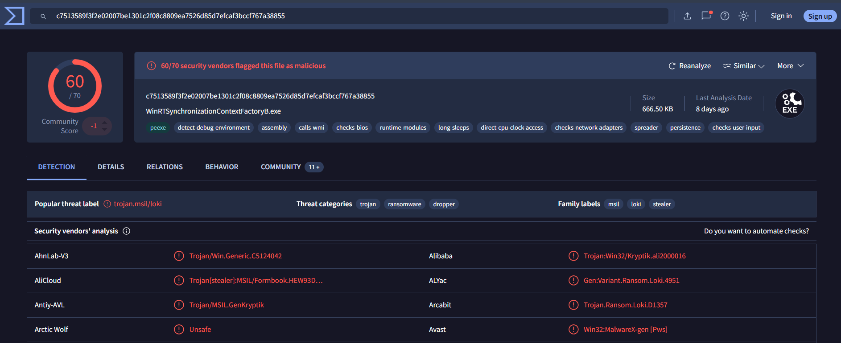This screenshot has width=841, height=343.
Task: Click the 60/70 detection score gauge
Action: (75, 86)
